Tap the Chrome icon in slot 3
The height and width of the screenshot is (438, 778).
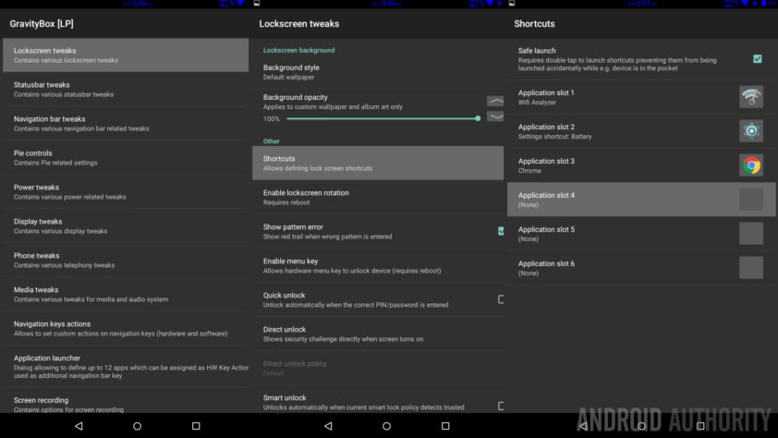[750, 165]
